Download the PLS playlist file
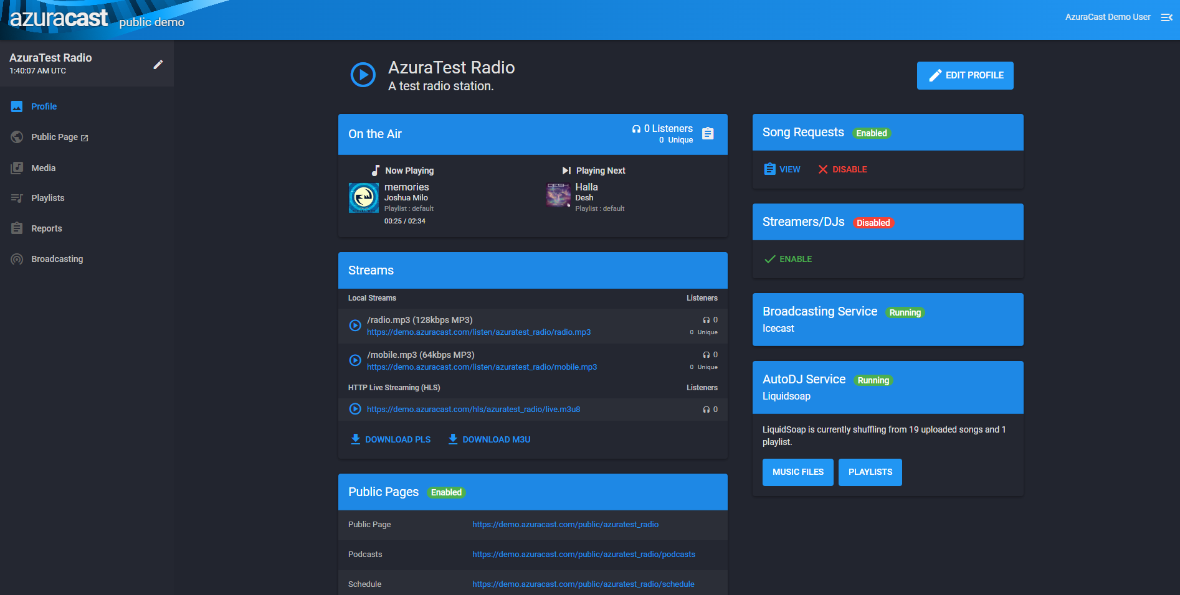Image resolution: width=1180 pixels, height=595 pixels. tap(391, 439)
